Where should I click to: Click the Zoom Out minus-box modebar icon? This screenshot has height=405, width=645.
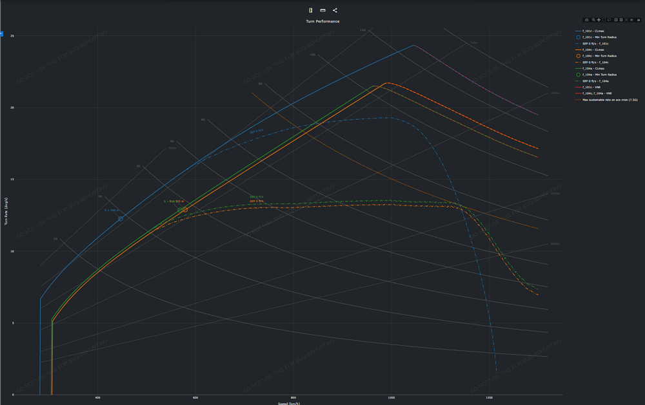pyautogui.click(x=621, y=20)
